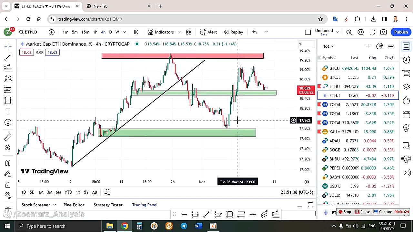Toggle stay in drawing mode
Image resolution: width=413 pixels, height=232 pixels.
(8, 174)
